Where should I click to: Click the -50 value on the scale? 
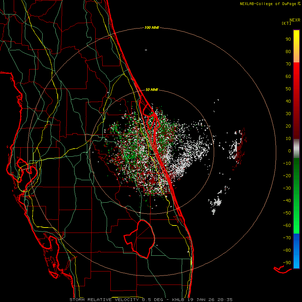(x=287, y=213)
